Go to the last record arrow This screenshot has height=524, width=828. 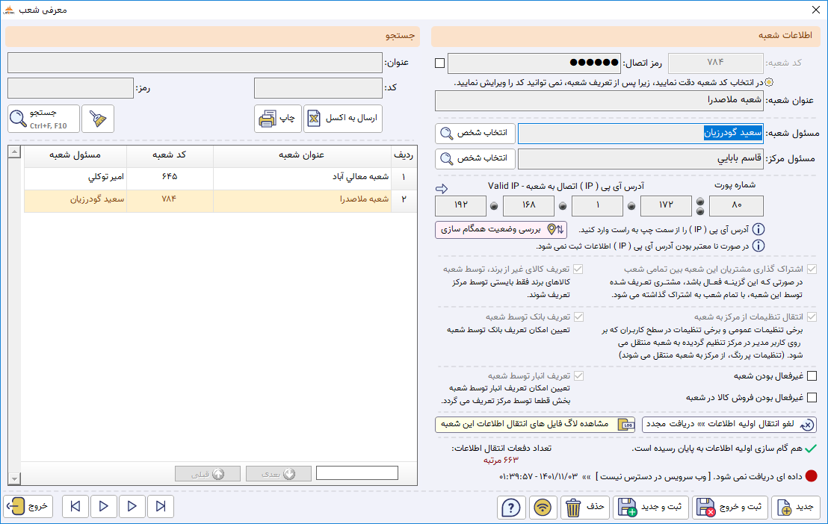[161, 507]
